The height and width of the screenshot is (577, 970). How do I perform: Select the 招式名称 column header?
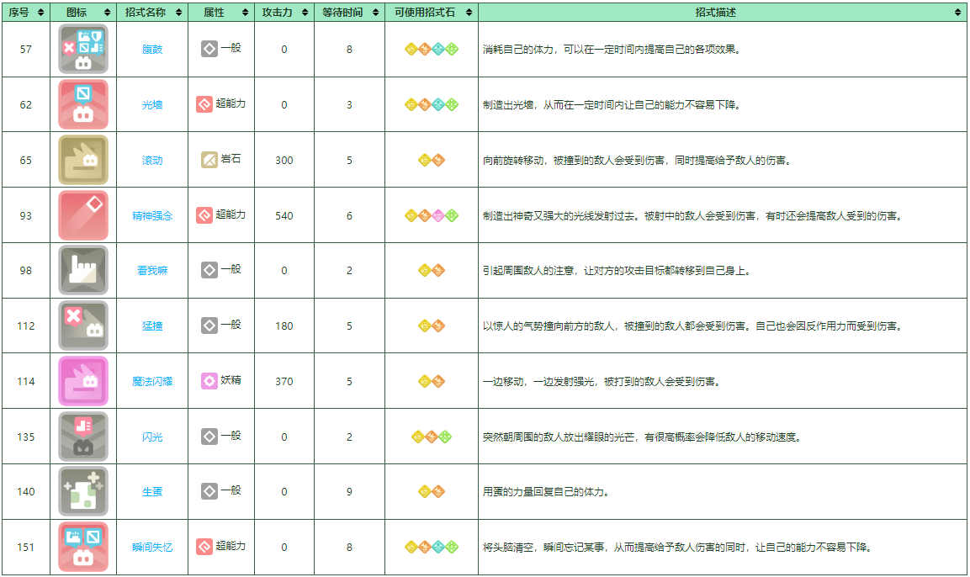pyautogui.click(x=152, y=13)
